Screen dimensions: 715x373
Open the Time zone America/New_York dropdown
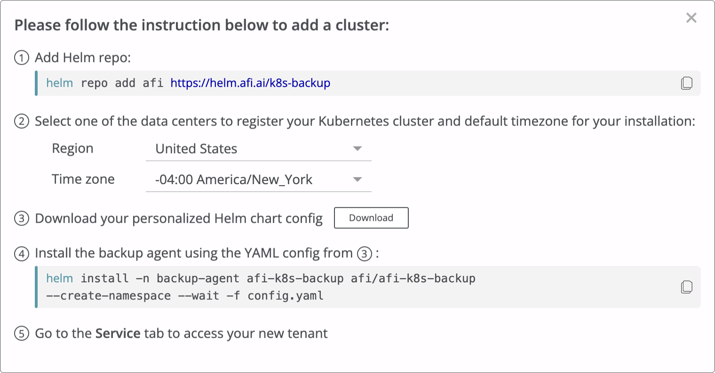pos(259,179)
